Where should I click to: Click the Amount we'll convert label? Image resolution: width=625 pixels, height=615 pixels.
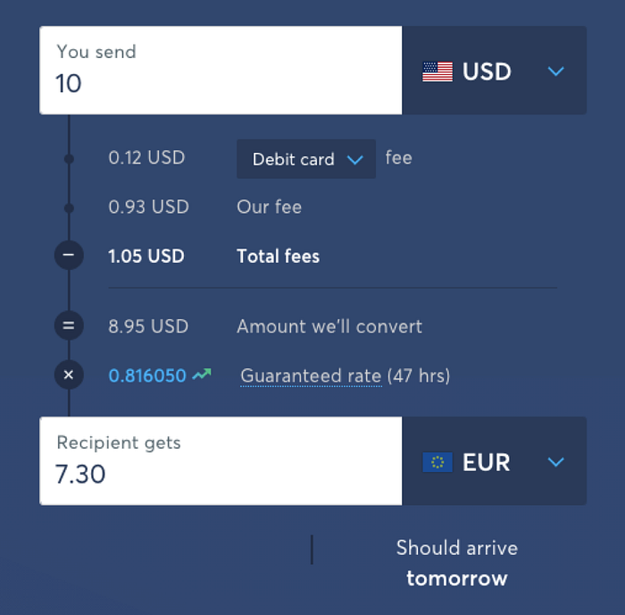(x=329, y=326)
